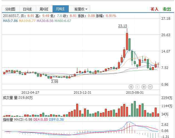This screenshot has height=138, width=175.
Task: Click the DEA:0.85 value
Action: click(x=41, y=120)
